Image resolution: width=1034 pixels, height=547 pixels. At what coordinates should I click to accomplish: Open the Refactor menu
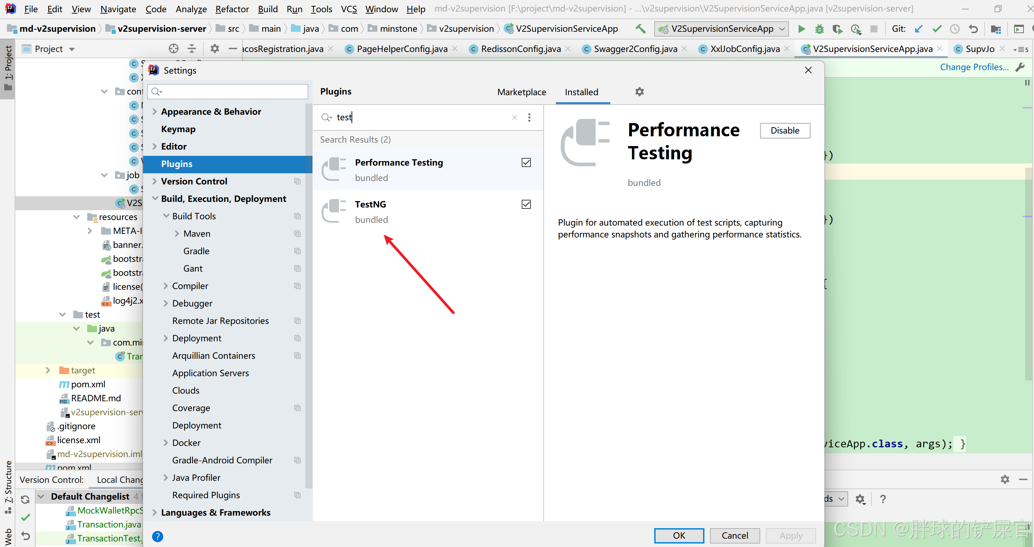[x=232, y=9]
